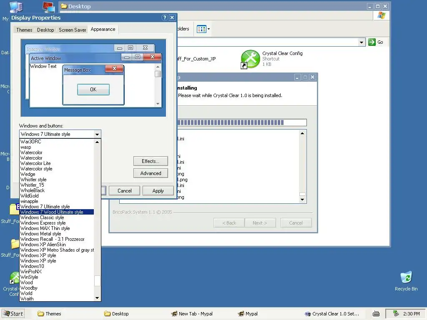Select WinStyle in list
Image resolution: width=427 pixels, height=320 pixels.
coord(57,277)
